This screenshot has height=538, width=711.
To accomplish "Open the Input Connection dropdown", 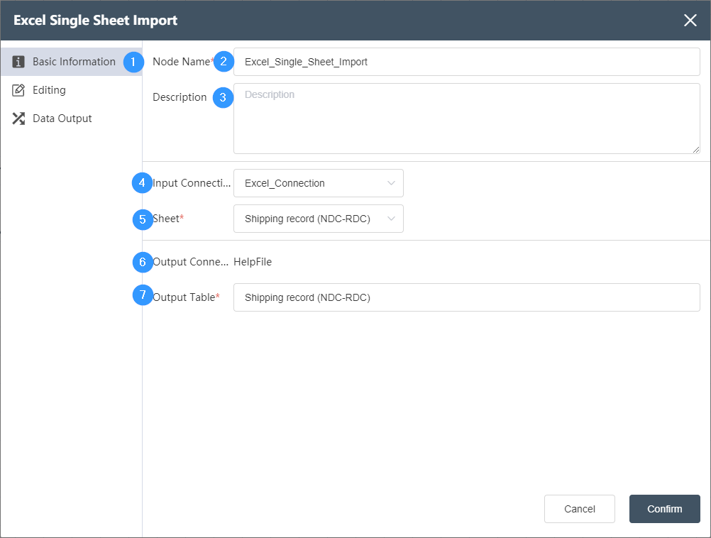I will 319,183.
